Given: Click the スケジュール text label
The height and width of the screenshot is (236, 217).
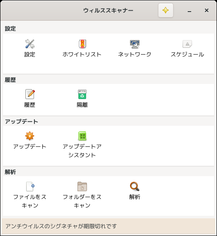Looking at the screenshot, I should tap(187, 54).
